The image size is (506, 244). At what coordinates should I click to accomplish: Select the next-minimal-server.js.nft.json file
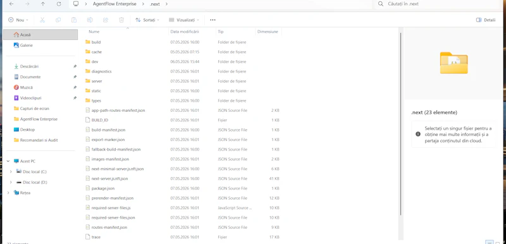[x=118, y=169]
